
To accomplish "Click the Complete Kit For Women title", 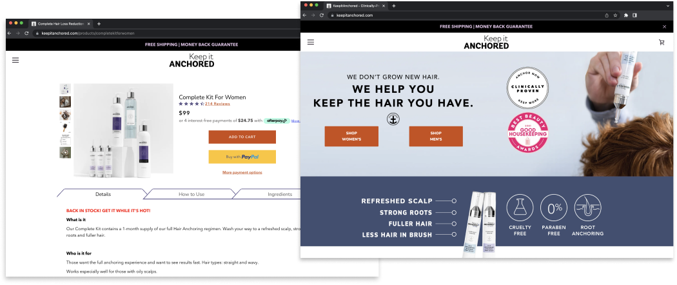I will (x=212, y=97).
